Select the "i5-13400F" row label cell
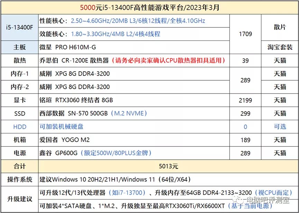Image resolution: width=299 pixels, height=213 pixels. coord(19,27)
